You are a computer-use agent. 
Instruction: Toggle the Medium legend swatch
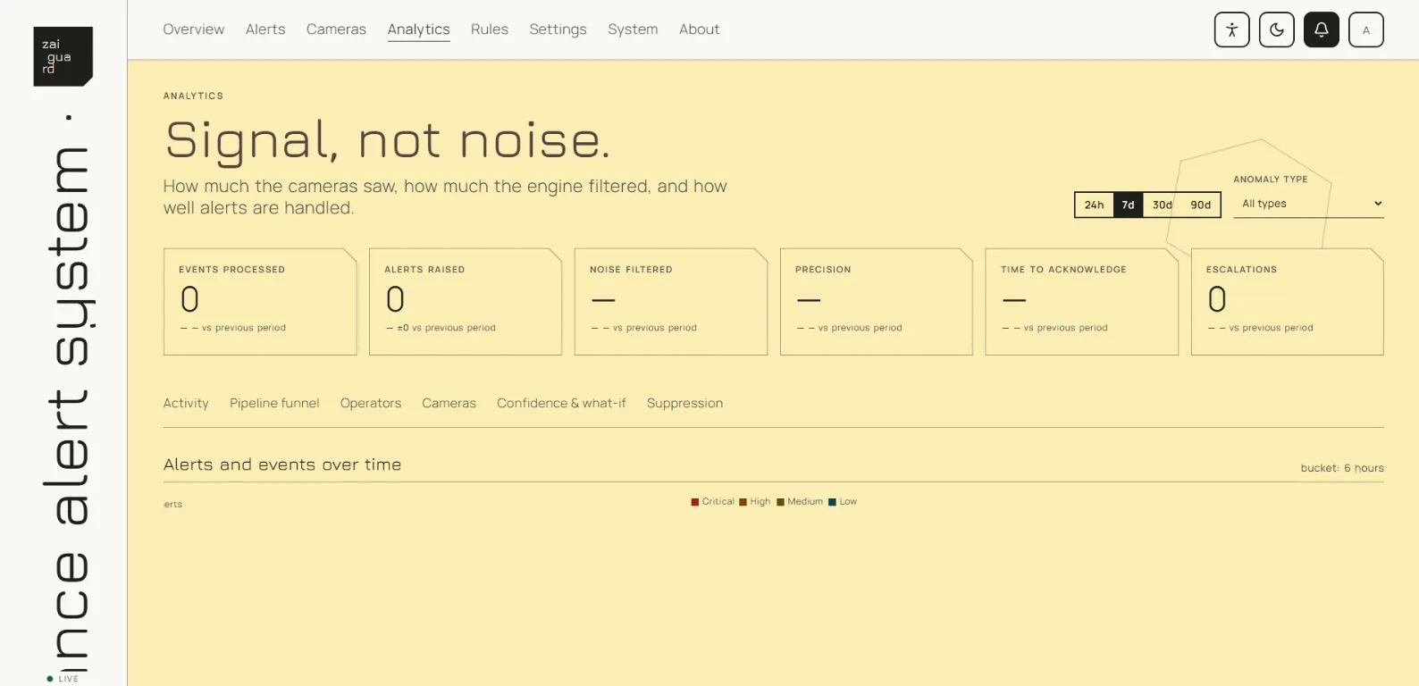pyautogui.click(x=780, y=502)
